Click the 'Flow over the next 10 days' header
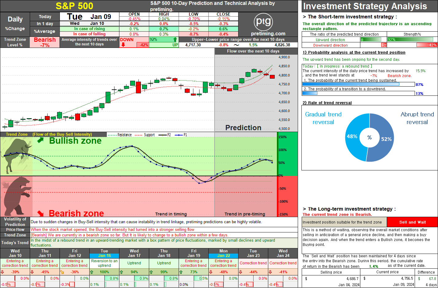Image resolution: width=438 pixels, height=288 pixels. 253,51
